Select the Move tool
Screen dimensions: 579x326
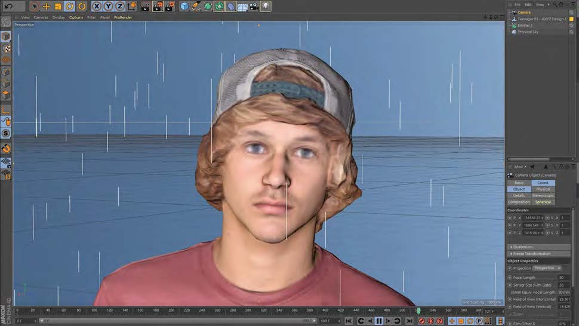[x=46, y=7]
